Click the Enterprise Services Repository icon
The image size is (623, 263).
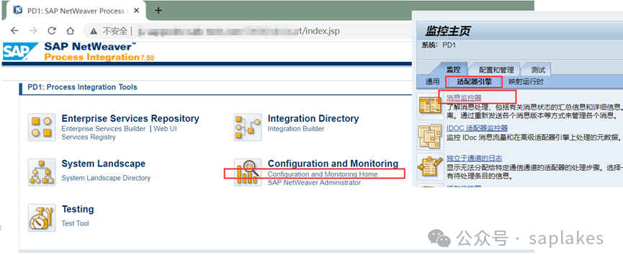pyautogui.click(x=42, y=127)
